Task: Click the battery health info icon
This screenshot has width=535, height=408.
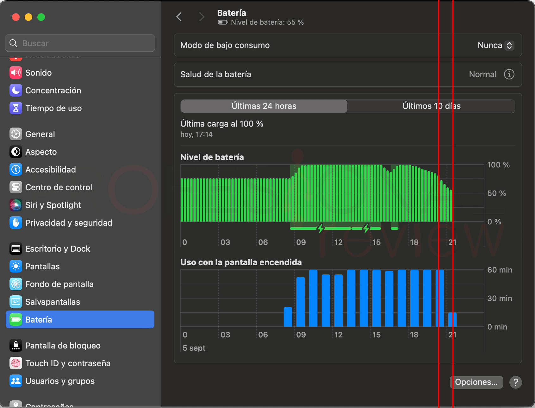Action: [509, 74]
